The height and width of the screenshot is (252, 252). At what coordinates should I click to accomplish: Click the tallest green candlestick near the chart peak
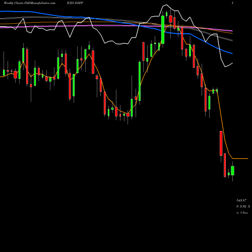coord(163,30)
